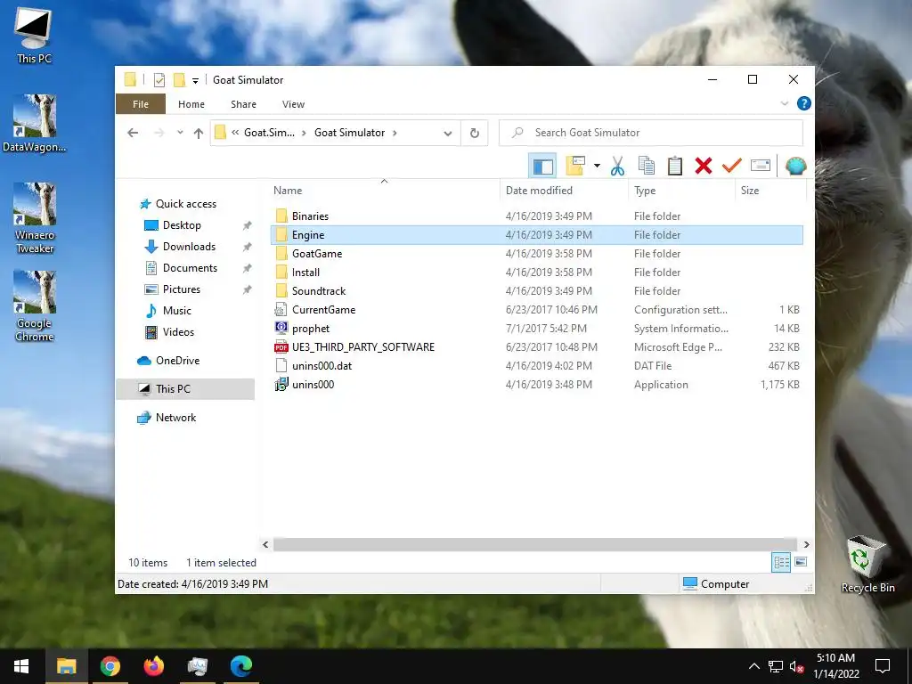Open the recent locations dropdown arrow
Viewport: 912px width, 684px height.
click(x=180, y=133)
